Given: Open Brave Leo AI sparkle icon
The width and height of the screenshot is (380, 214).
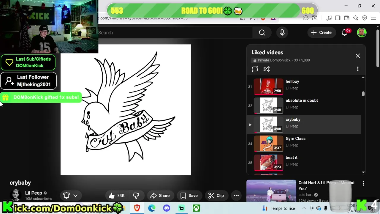Looking at the screenshot, I should tap(356, 18).
